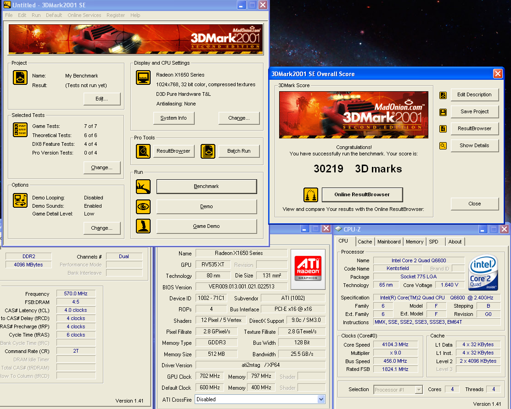Open the File menu in 3DMark2001

[x=9, y=15]
